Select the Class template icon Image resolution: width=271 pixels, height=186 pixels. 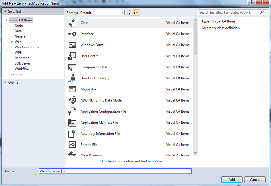(x=72, y=22)
